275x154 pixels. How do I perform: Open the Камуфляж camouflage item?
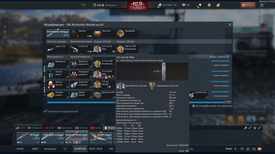coord(127,33)
